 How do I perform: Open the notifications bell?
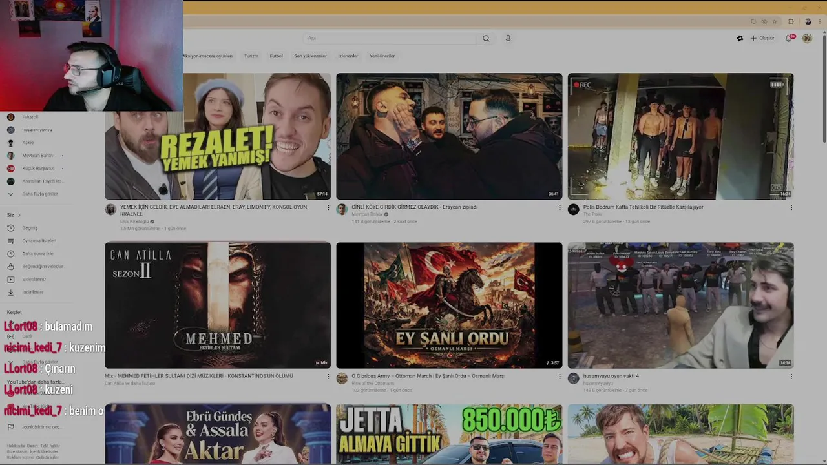[x=789, y=38]
